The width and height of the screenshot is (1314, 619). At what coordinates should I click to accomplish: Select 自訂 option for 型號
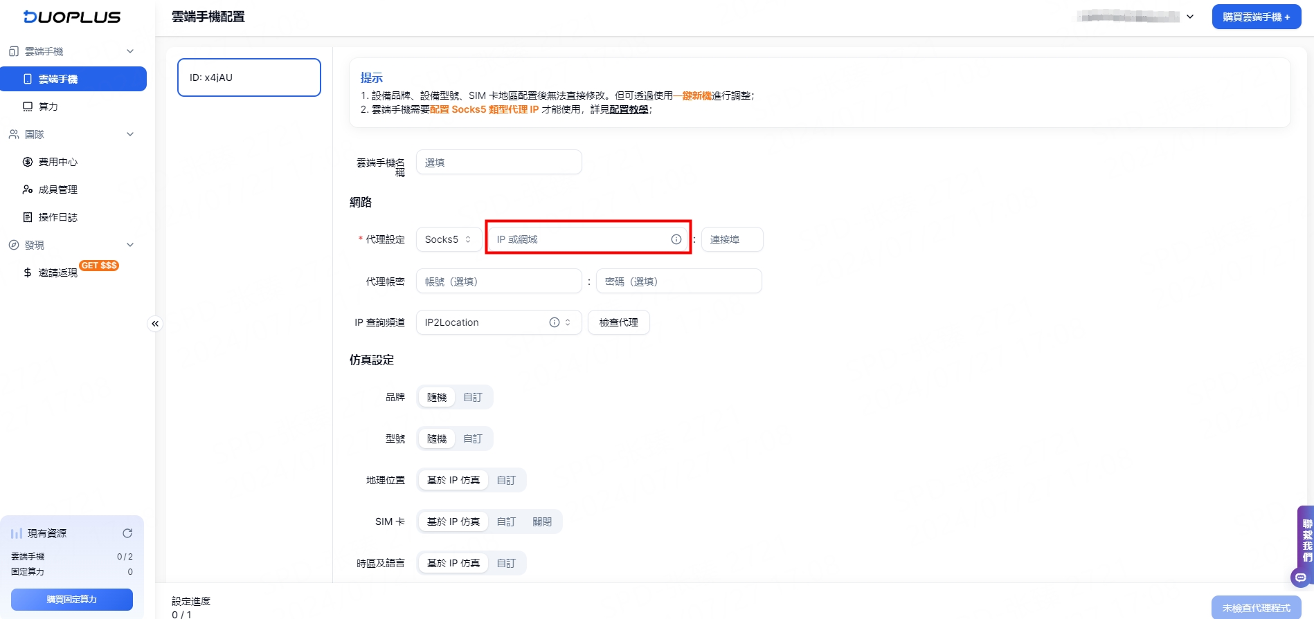pyautogui.click(x=473, y=438)
